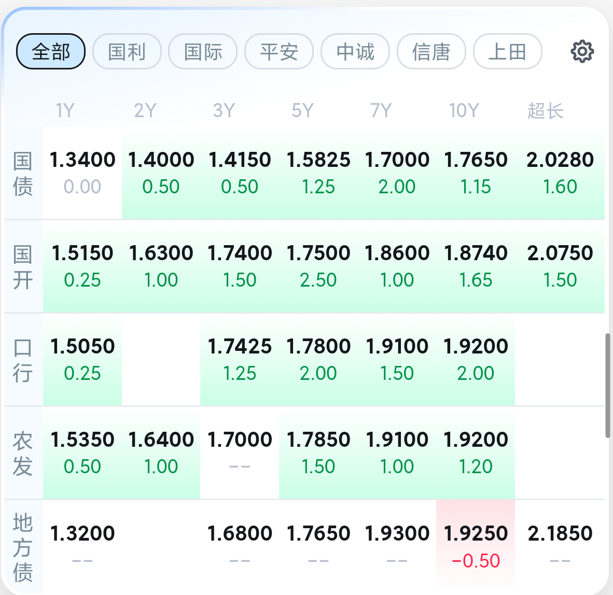This screenshot has width=613, height=595.
Task: Click the 超长 column header
Action: (545, 110)
